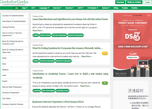152x109 pixels.
Task: Click Articles tag on first featured article
Action: pyautogui.click(x=36, y=35)
